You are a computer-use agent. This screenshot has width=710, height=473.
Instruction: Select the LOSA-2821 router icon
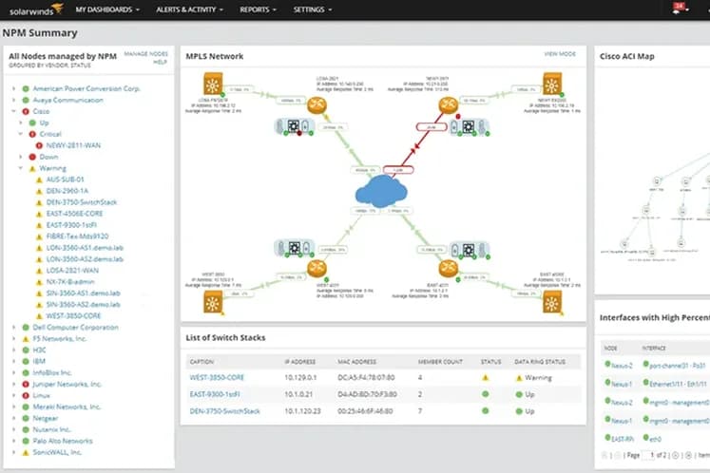(x=317, y=105)
